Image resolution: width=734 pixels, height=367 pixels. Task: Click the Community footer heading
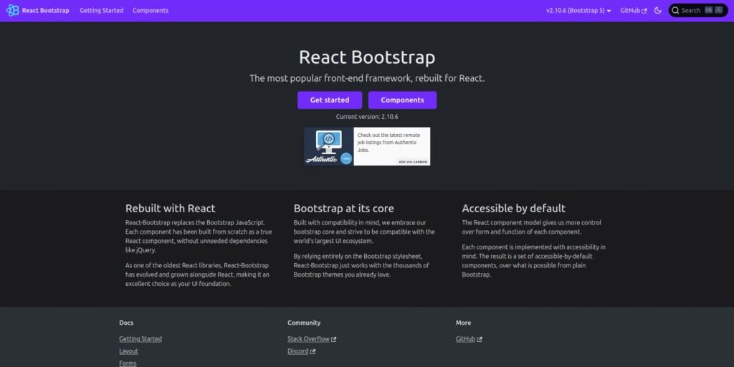pyautogui.click(x=304, y=323)
